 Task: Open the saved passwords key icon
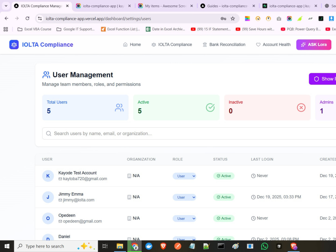click(223, 18)
